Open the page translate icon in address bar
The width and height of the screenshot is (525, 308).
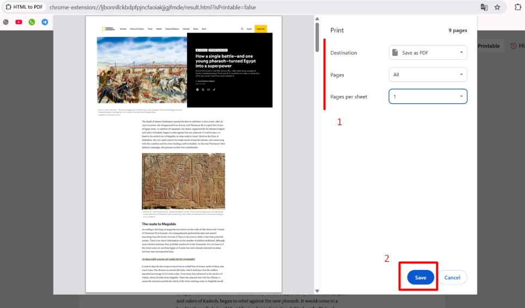point(484,7)
